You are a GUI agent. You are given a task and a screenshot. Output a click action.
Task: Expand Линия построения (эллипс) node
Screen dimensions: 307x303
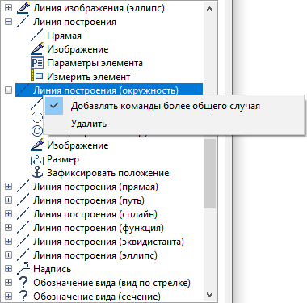[x=8, y=255]
